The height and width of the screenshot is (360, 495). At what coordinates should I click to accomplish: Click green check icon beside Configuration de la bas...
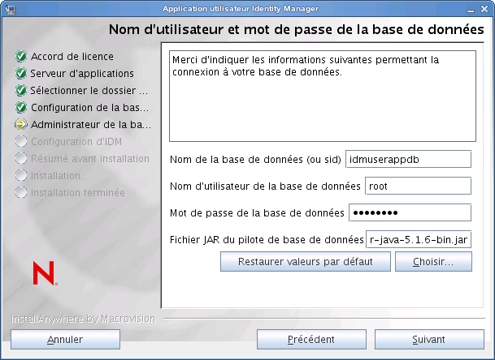[21, 107]
